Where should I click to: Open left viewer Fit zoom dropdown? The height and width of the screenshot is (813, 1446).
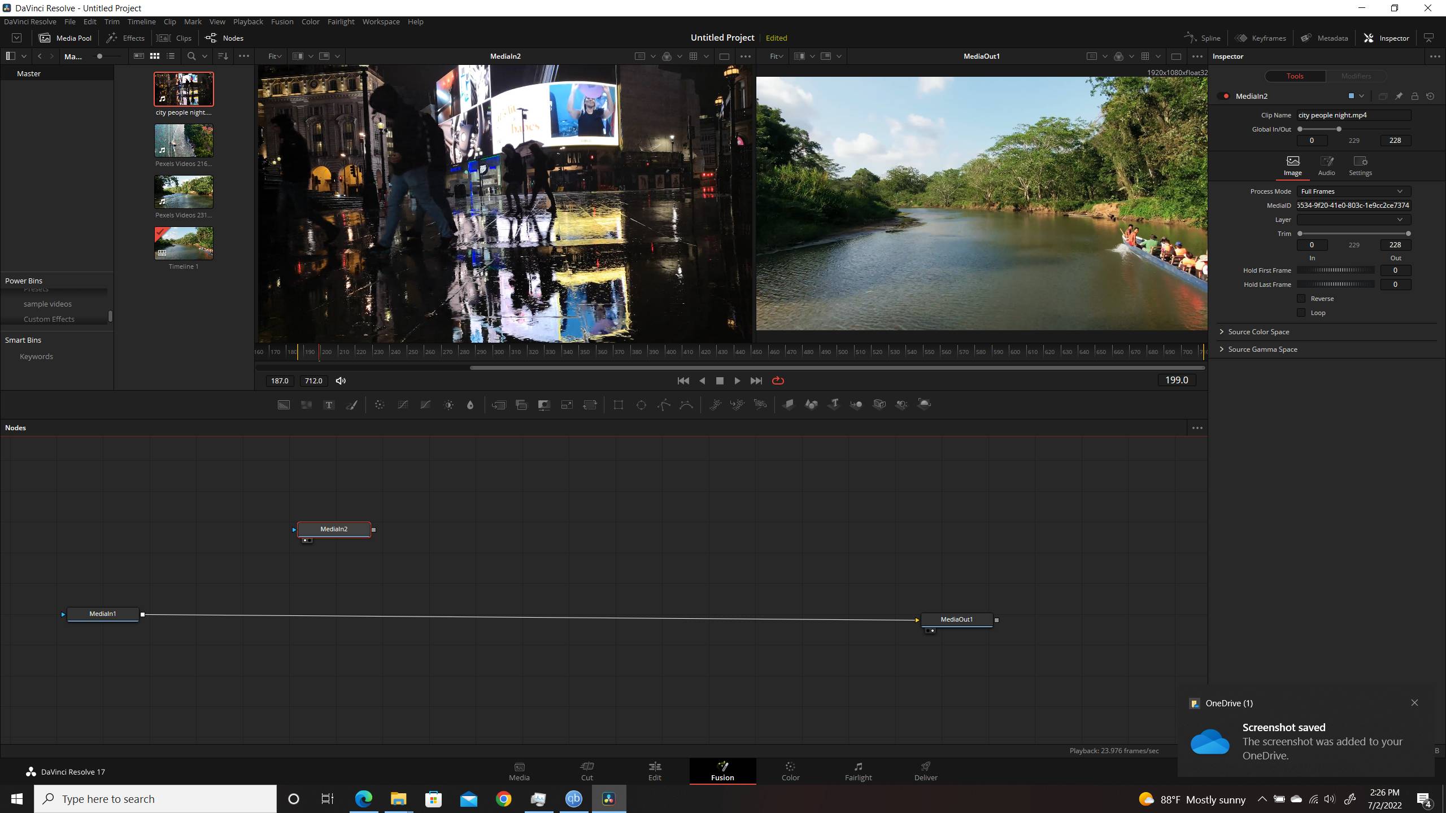click(x=275, y=56)
